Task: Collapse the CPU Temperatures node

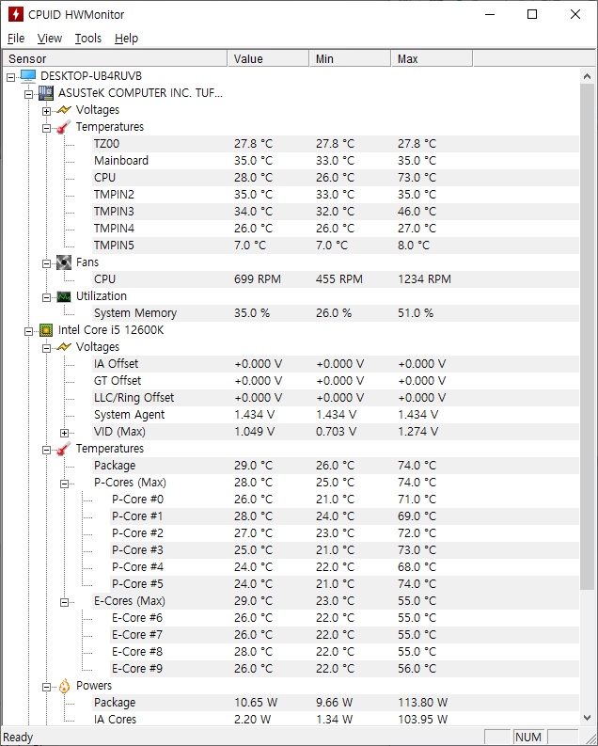Action: (46, 450)
